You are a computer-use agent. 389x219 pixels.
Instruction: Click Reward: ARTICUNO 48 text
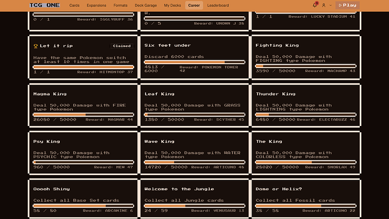point(218,167)
